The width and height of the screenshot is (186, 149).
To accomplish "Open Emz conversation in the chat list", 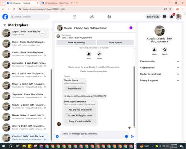I will (x=25, y=75).
